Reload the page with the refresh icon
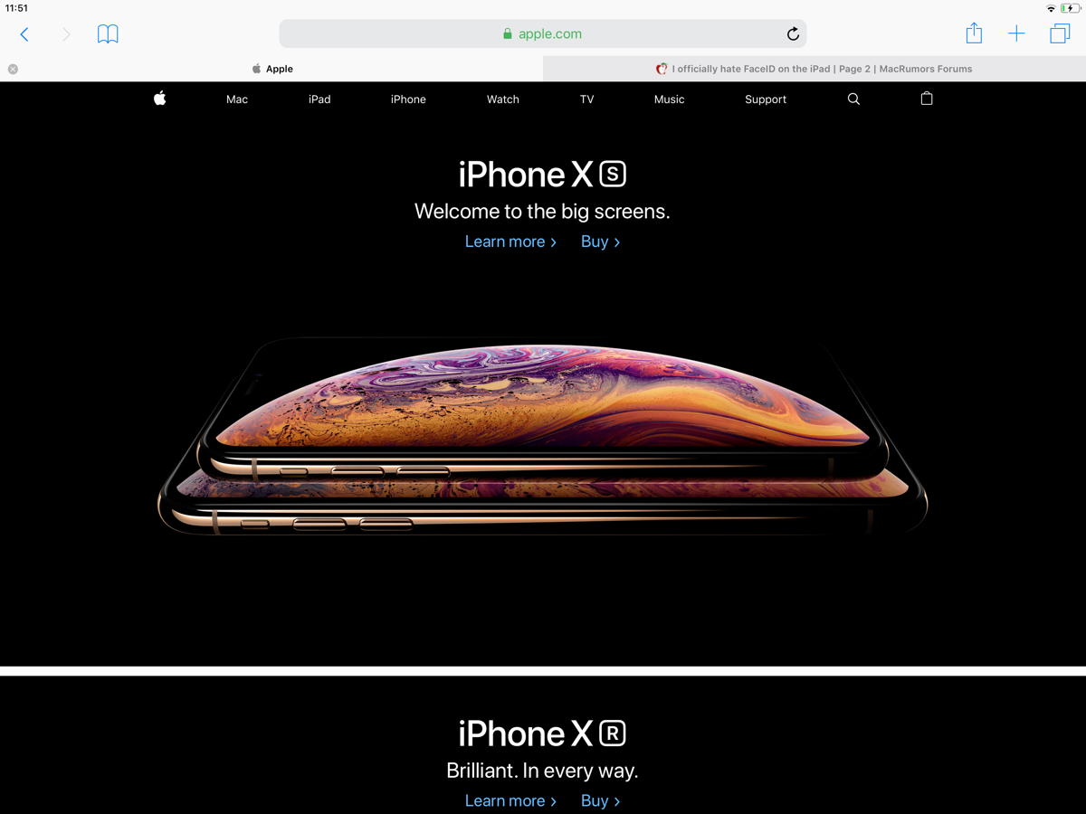Screen dimensions: 1086x814 click(x=793, y=34)
